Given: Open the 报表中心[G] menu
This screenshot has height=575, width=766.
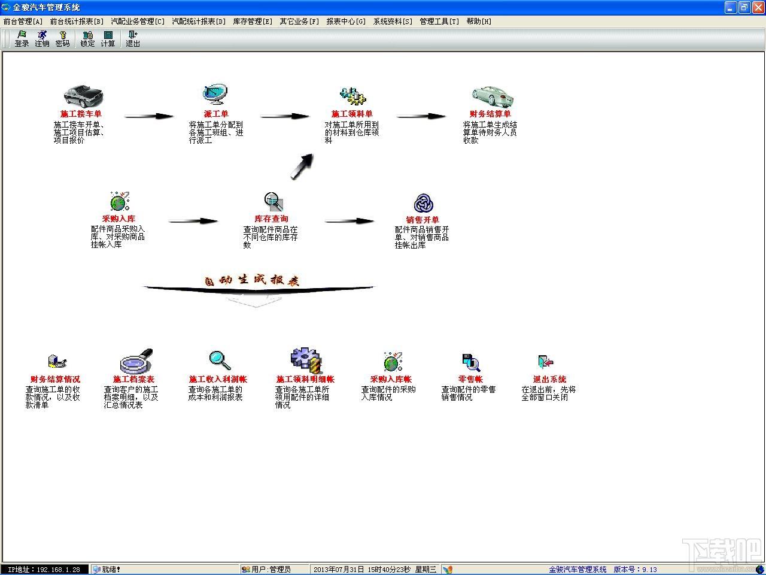Looking at the screenshot, I should [x=346, y=21].
